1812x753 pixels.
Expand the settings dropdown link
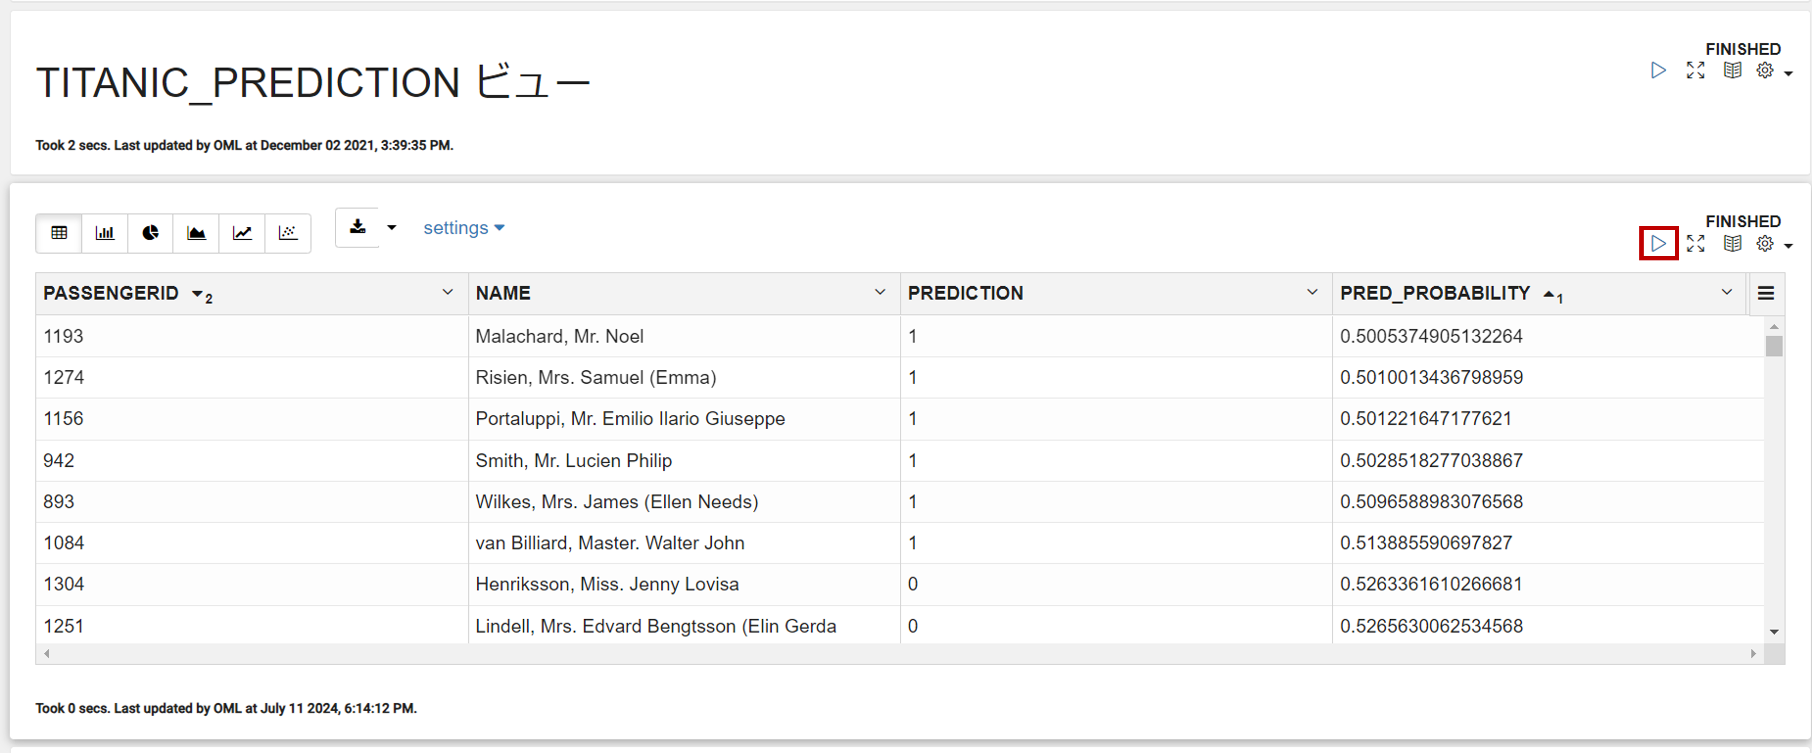click(463, 228)
